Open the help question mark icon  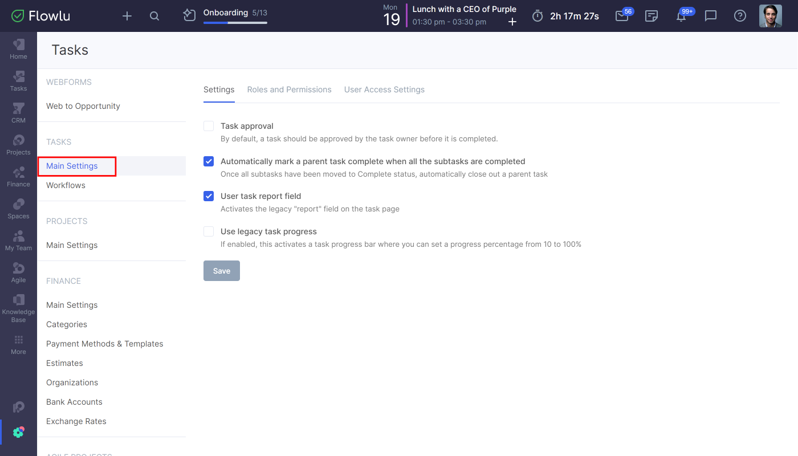click(x=740, y=16)
